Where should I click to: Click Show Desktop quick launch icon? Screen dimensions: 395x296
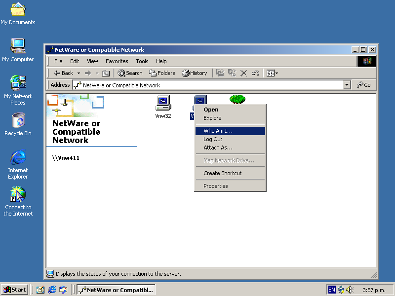coord(40,290)
